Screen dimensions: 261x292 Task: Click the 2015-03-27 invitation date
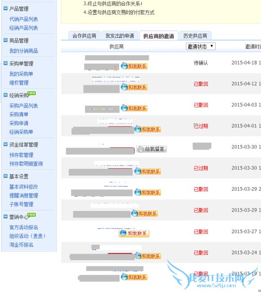[x=246, y=232]
